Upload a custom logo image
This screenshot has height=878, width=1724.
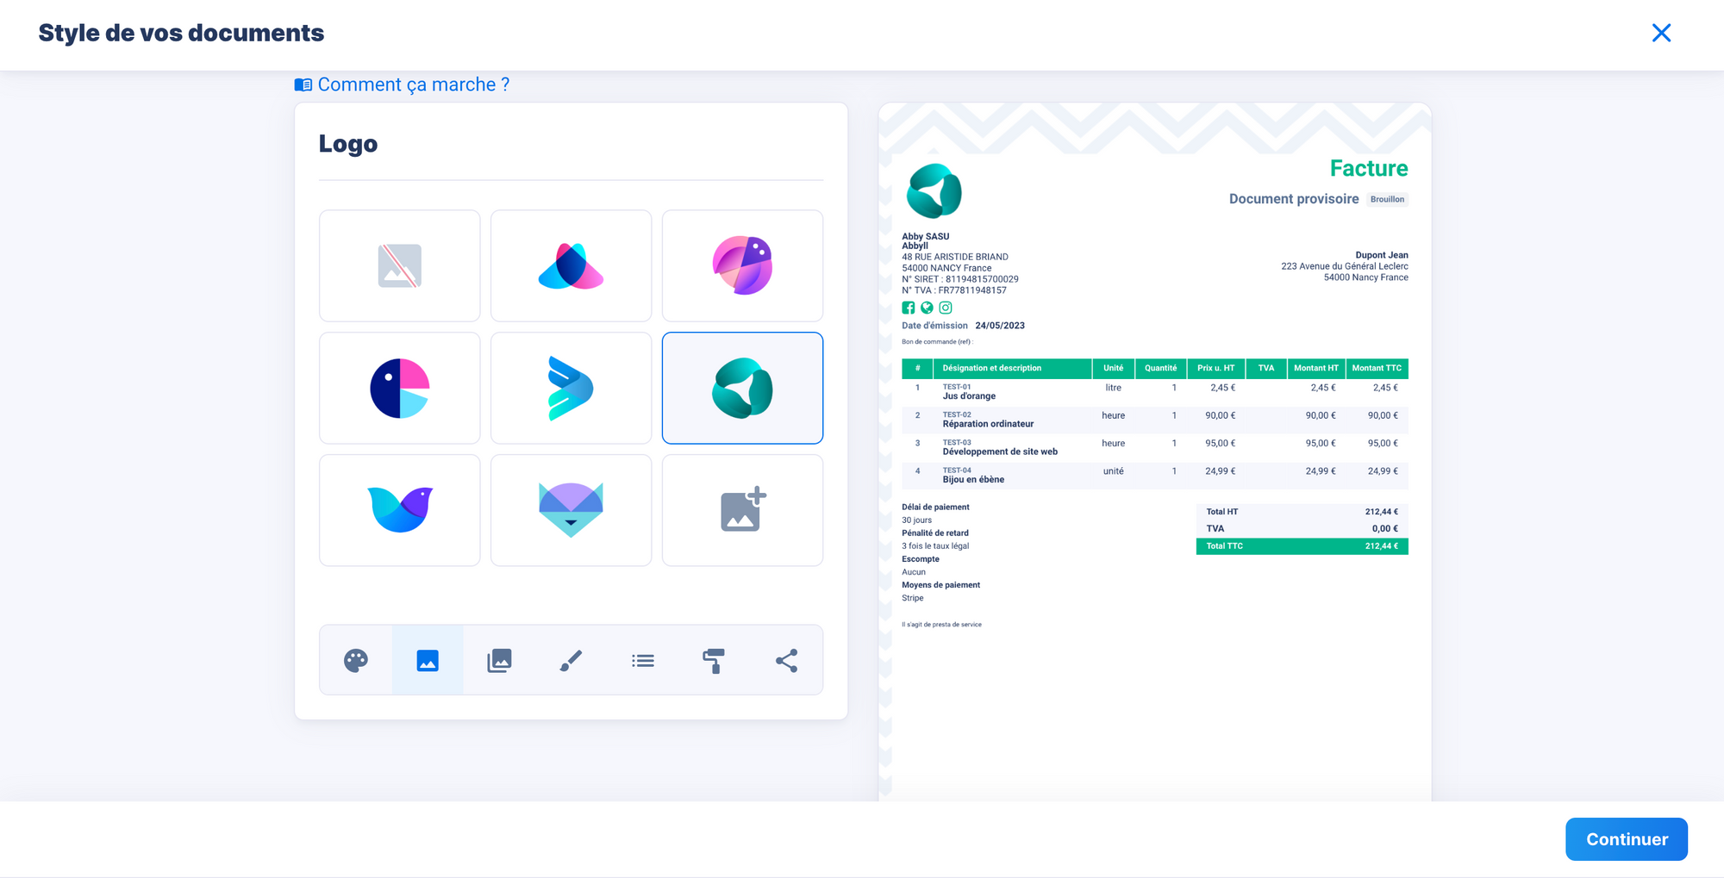(x=742, y=510)
